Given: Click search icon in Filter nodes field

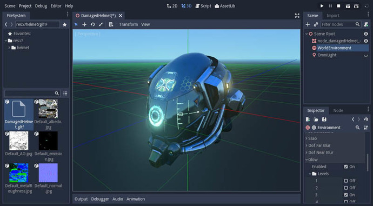Looking at the screenshot, I should point(357,24).
